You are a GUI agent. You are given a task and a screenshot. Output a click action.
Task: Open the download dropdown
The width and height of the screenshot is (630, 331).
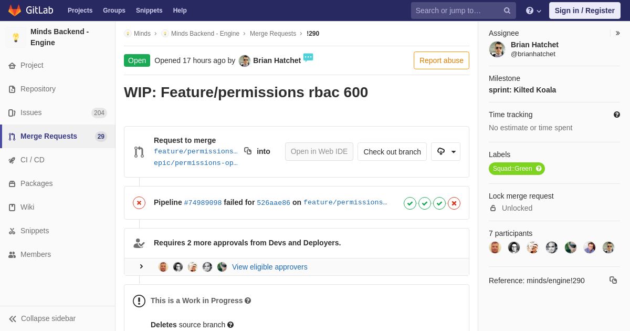(x=446, y=152)
